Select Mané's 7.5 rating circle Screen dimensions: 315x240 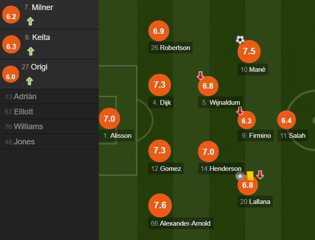(249, 51)
